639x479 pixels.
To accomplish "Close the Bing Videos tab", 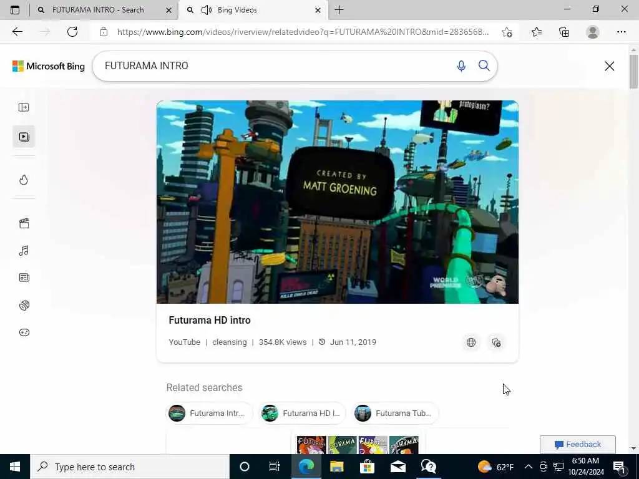I will (318, 10).
